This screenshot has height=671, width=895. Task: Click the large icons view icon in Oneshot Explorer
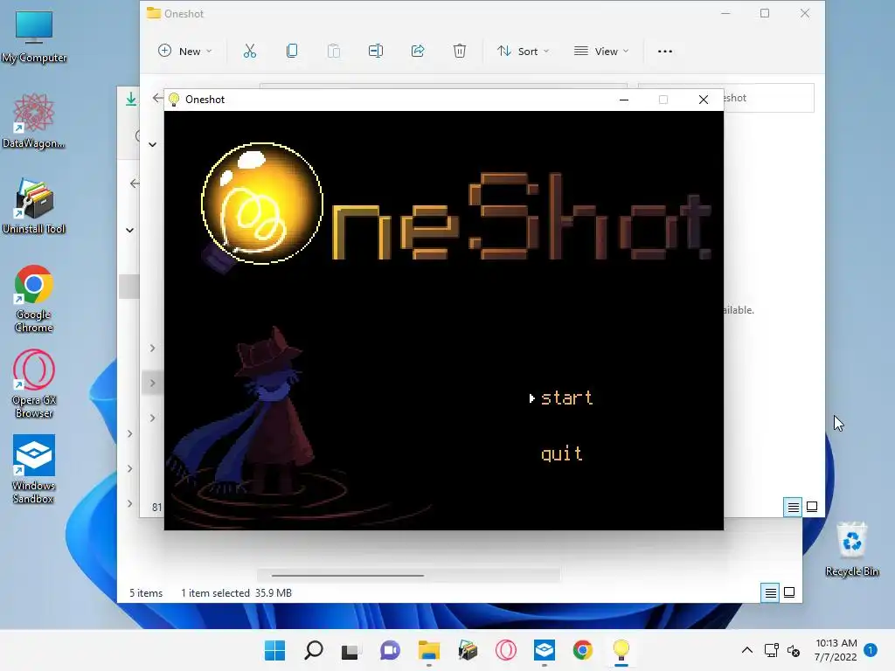(x=812, y=507)
